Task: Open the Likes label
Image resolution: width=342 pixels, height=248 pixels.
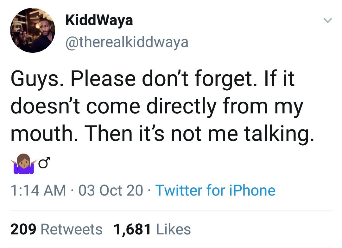Action: click(x=174, y=229)
